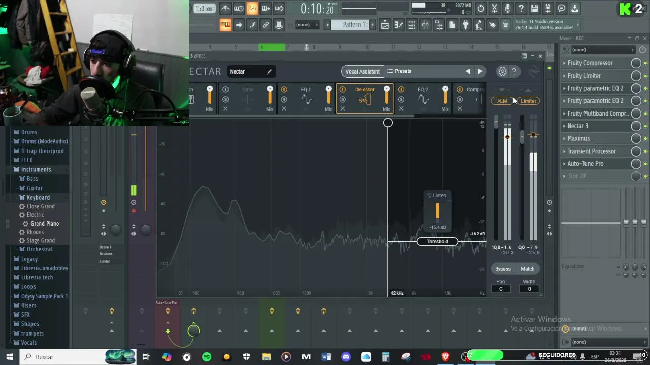Expand Fruity Limiter slot menu arrow
650x365 pixels.
pyautogui.click(x=564, y=76)
